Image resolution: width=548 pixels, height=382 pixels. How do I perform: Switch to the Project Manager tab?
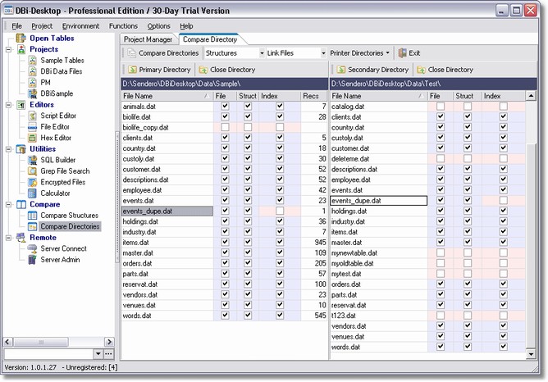tap(148, 39)
